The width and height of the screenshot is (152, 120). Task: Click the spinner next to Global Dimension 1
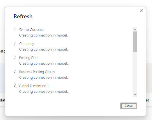(x=15, y=86)
